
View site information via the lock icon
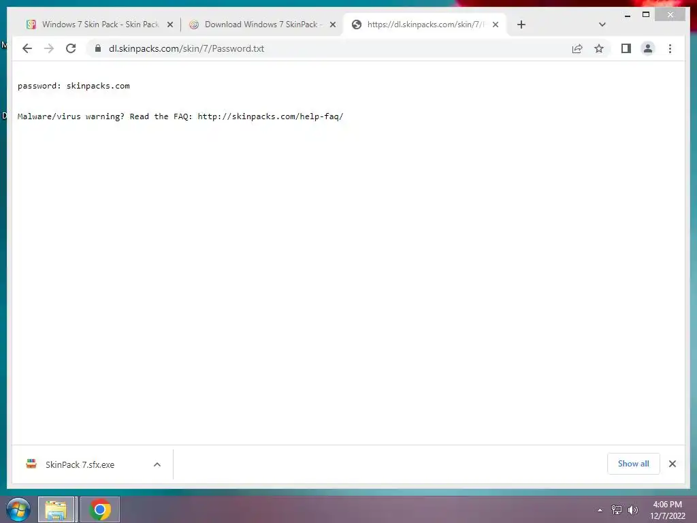(x=98, y=48)
